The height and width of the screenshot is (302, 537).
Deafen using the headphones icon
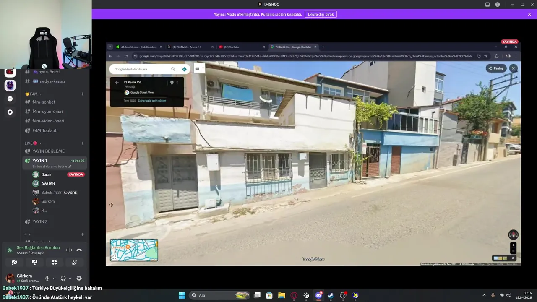point(63,278)
